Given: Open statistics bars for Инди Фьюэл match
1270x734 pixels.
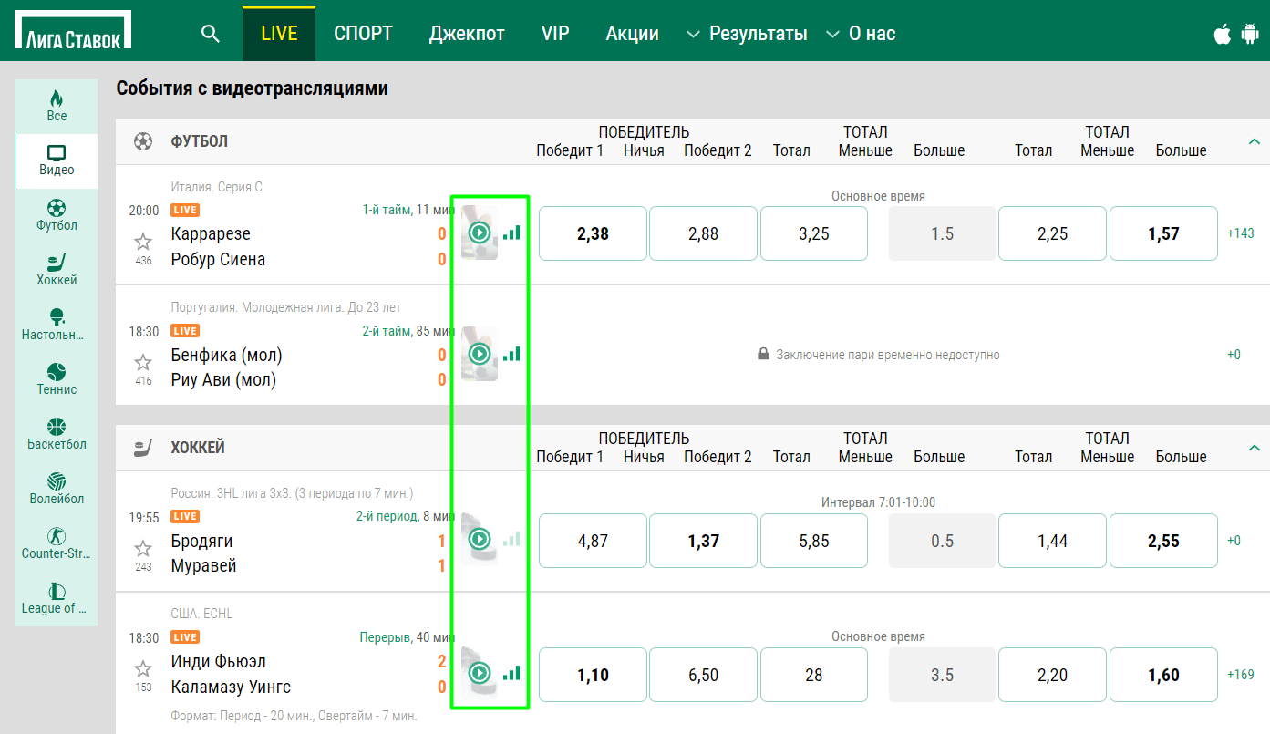Looking at the screenshot, I should click(x=511, y=673).
